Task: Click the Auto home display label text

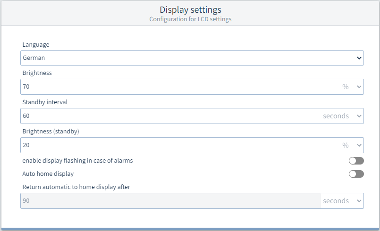Action: point(48,174)
